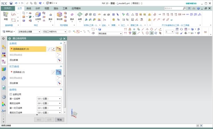Viewport: 213px width, 129px height.
Task: Open the 没有选择过滤器 dropdown
Action: point(29,32)
